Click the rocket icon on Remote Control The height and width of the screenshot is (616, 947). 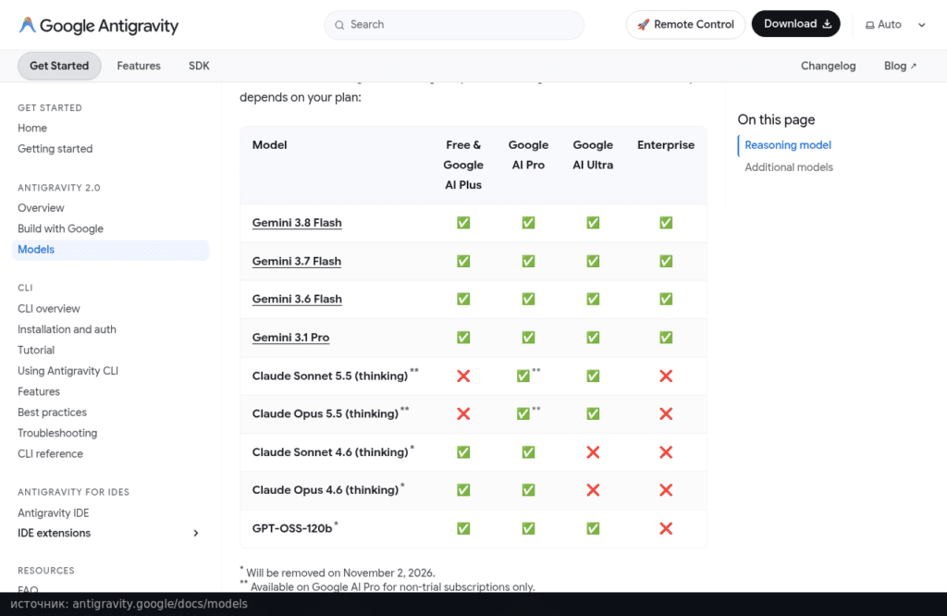click(644, 25)
